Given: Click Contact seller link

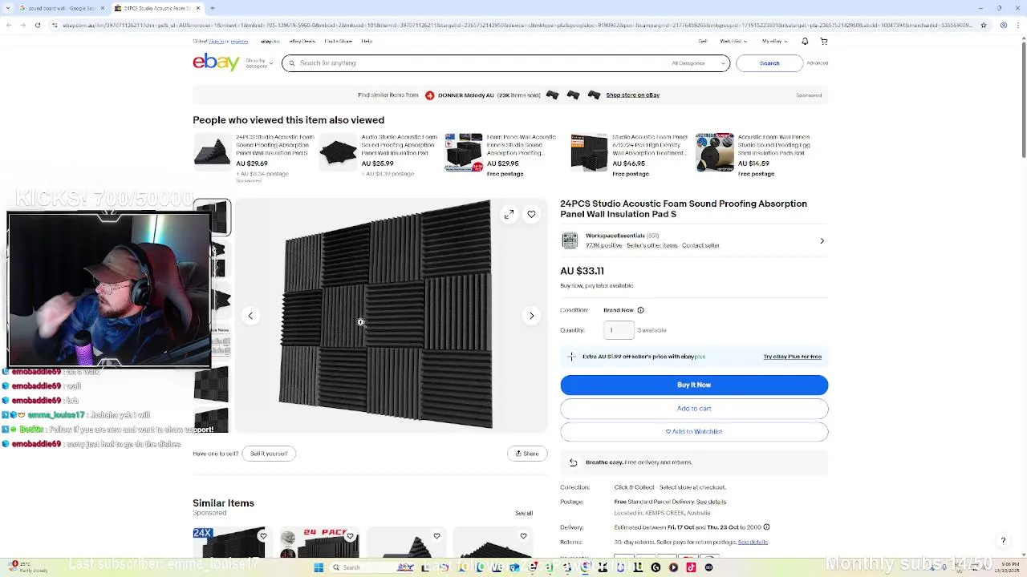Looking at the screenshot, I should [700, 245].
